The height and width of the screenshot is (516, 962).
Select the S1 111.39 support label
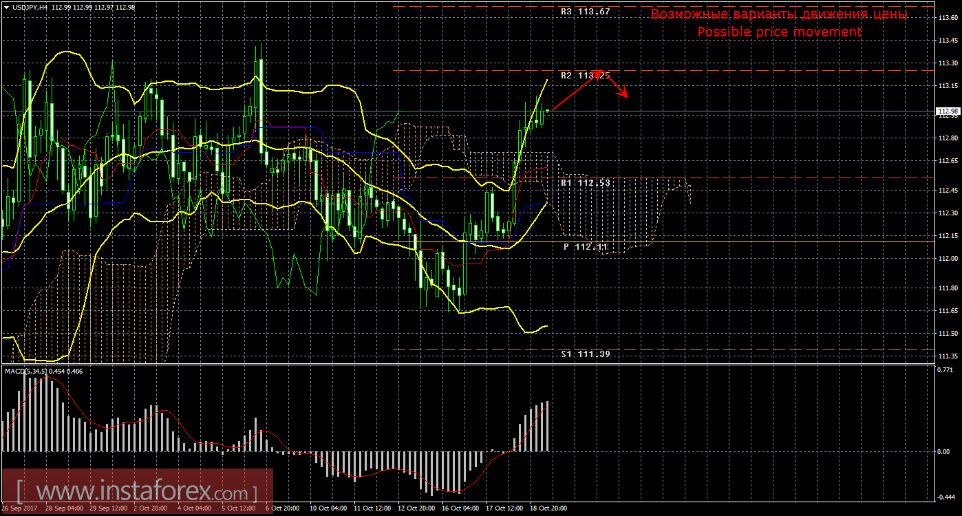coord(585,354)
